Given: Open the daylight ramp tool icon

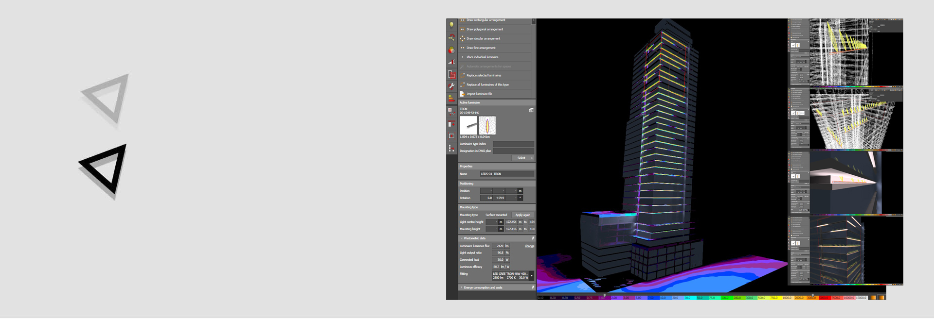Looking at the screenshot, I should tap(451, 62).
